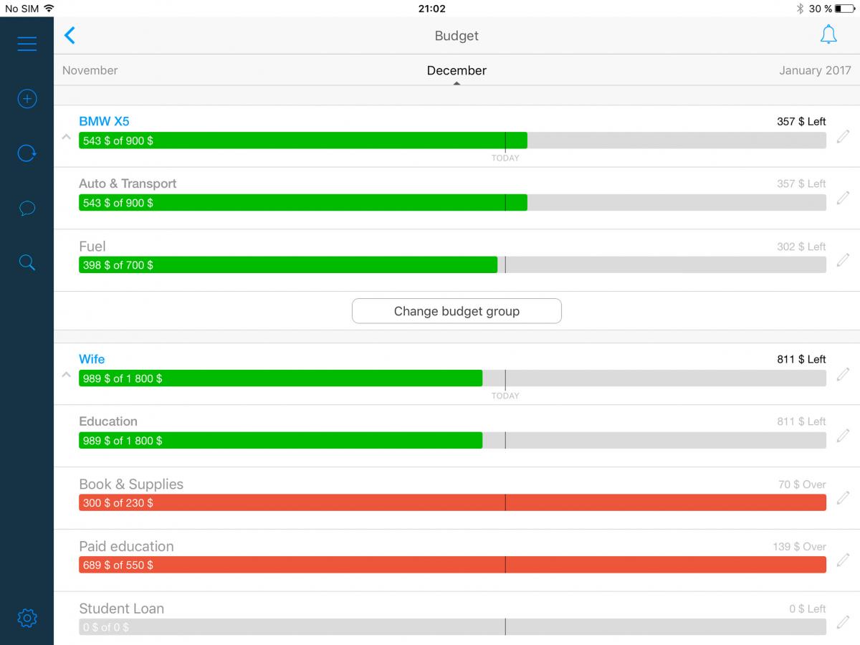This screenshot has height=645, width=860.
Task: Select the December month tab
Action: click(457, 70)
